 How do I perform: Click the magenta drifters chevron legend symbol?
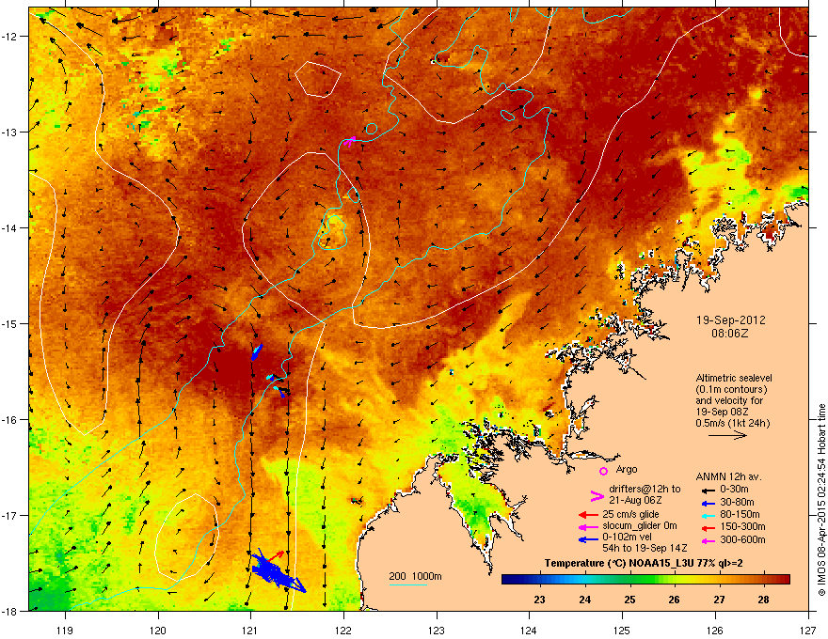tap(597, 495)
